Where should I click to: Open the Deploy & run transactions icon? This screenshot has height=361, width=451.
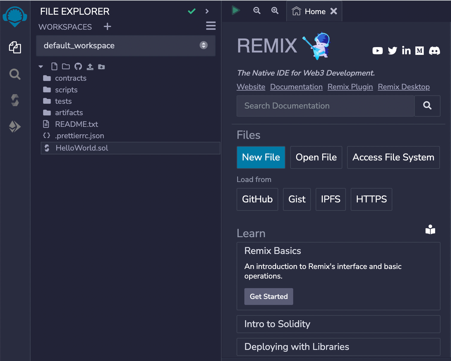click(15, 127)
